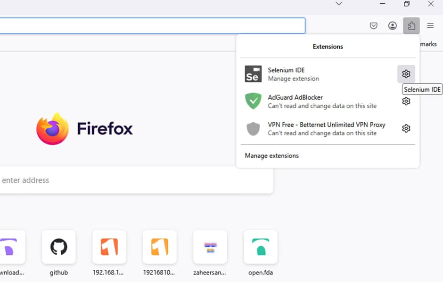Open AdGuard AdBlocker gear settings
Viewport: 443px width, 282px height.
pos(406,101)
